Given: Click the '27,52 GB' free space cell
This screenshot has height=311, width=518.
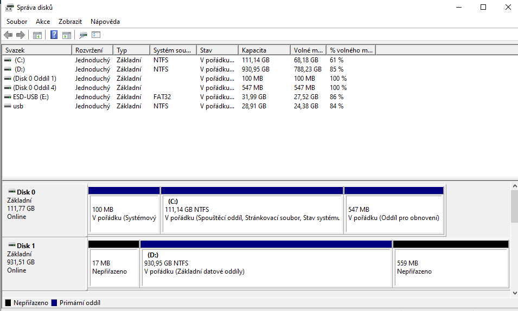Looking at the screenshot, I should coord(306,97).
